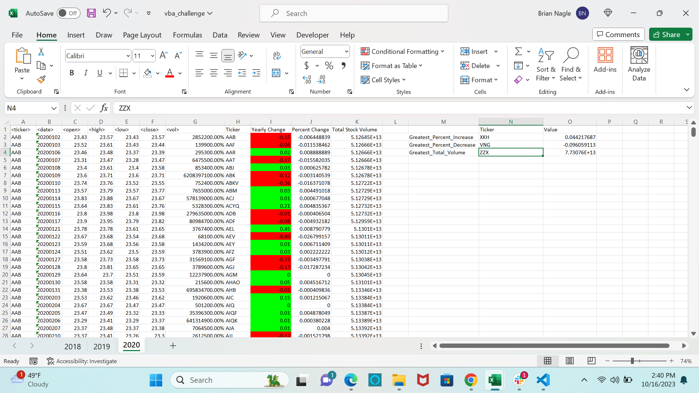The height and width of the screenshot is (393, 699).
Task: Click the Cut scissors icon
Action: (x=41, y=52)
